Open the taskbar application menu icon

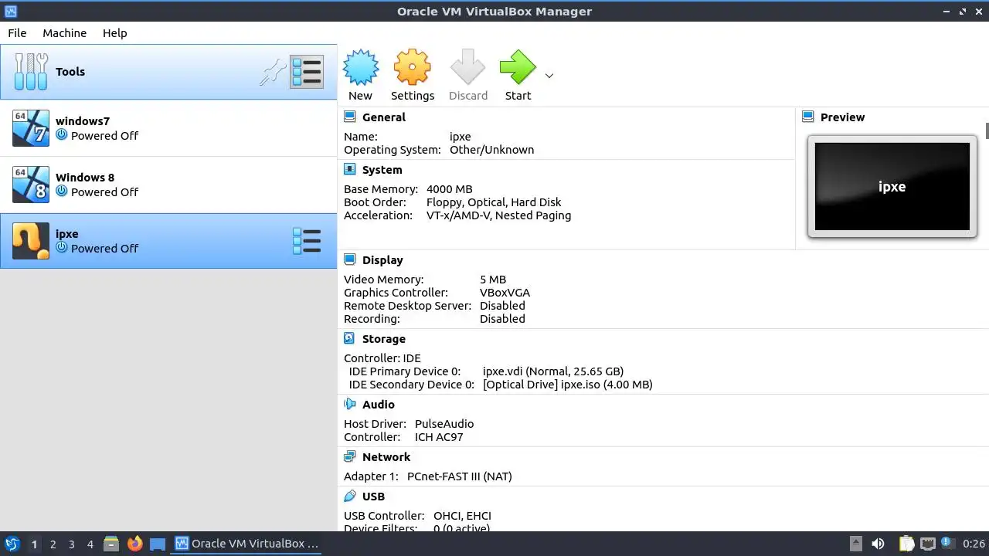pyautogui.click(x=12, y=544)
